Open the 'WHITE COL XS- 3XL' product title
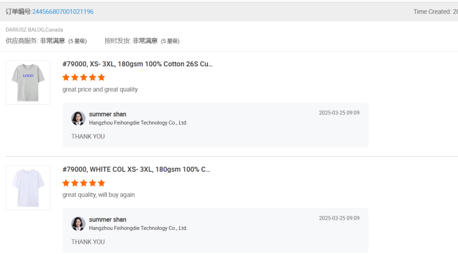 [137, 169]
